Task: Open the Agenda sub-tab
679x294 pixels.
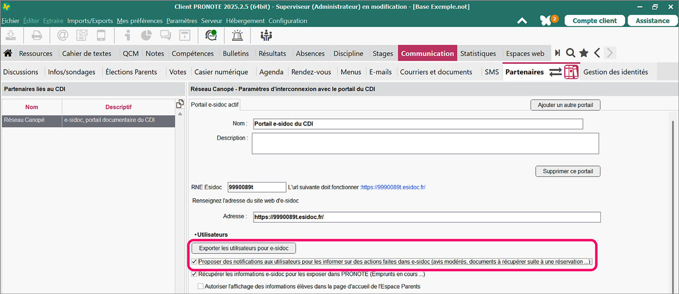Action: coord(271,72)
